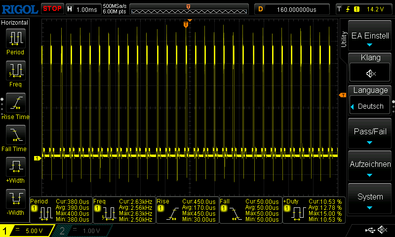Change Language from Deutsch
395x237 pixels.
pyautogui.click(x=371, y=106)
